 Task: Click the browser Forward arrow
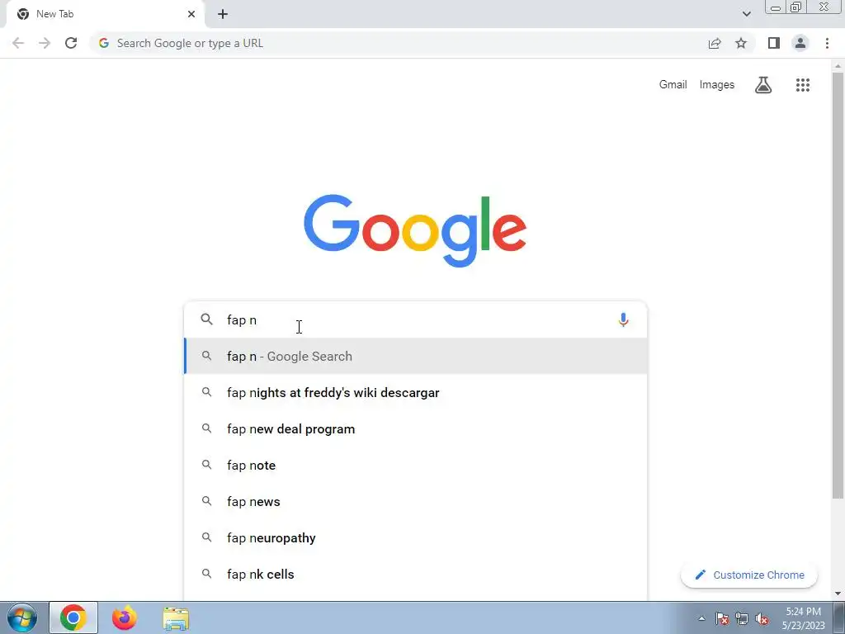pos(45,43)
